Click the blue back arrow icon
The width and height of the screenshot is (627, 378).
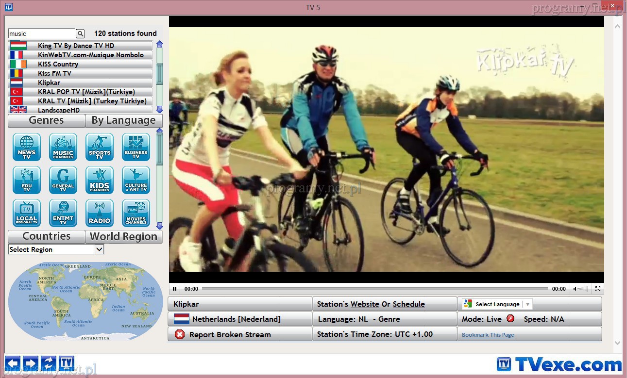tap(13, 363)
